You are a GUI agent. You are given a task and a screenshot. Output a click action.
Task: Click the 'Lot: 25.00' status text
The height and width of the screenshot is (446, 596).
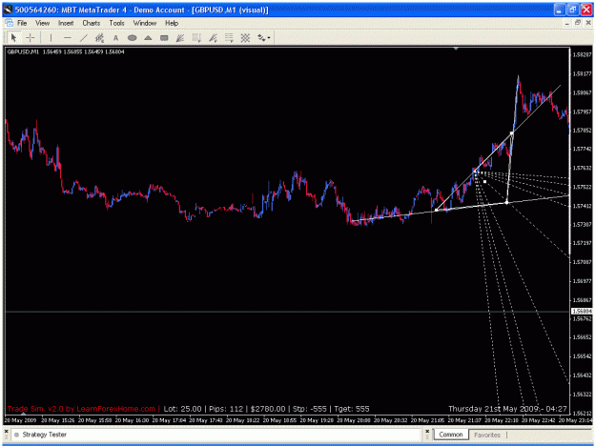pyautogui.click(x=182, y=409)
